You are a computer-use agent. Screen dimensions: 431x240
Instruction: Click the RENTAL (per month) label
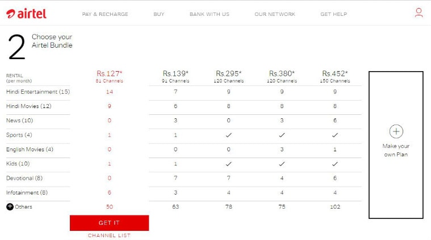[19, 78]
